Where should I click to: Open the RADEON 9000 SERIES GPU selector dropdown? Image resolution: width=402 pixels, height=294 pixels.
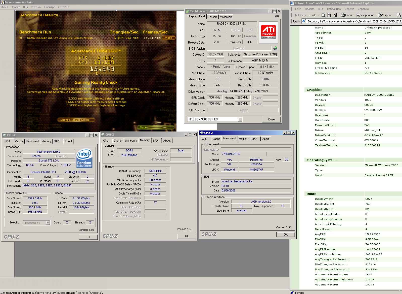[x=240, y=119]
